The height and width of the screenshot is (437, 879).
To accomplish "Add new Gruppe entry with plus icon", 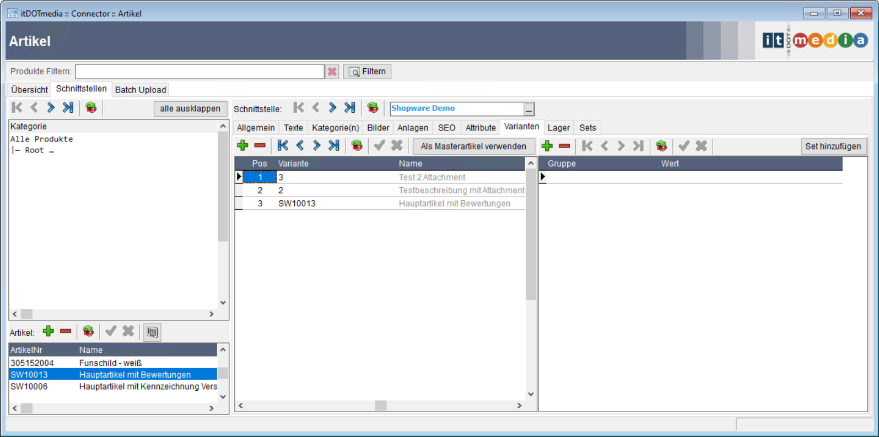I will click(x=547, y=146).
